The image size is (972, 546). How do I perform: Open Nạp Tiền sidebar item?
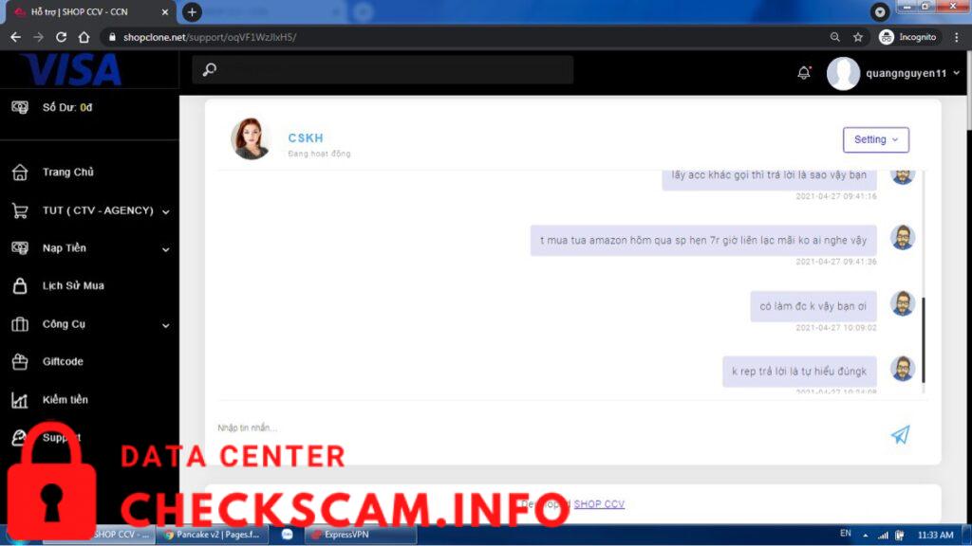64,248
